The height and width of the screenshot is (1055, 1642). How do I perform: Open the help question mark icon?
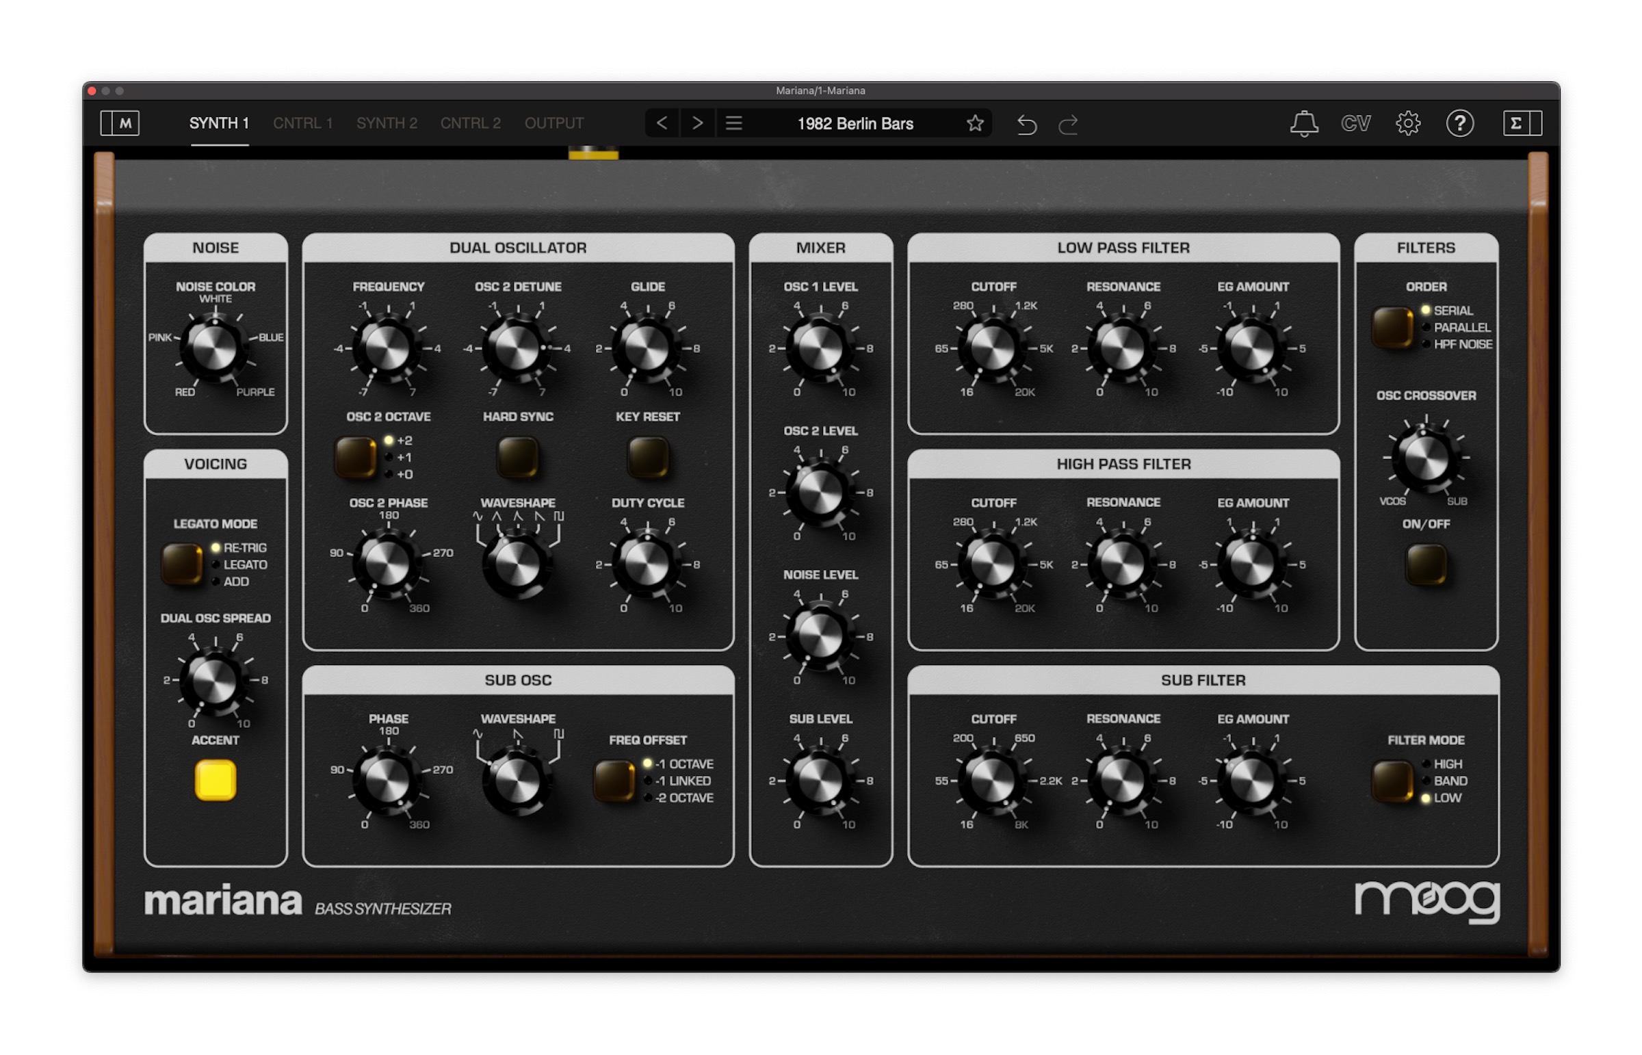click(1459, 123)
